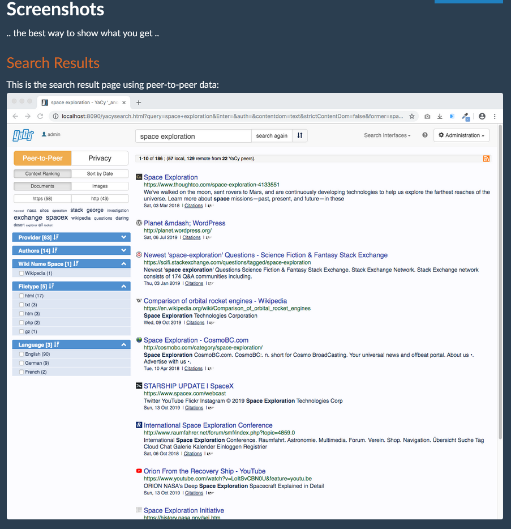Select Context Ranking sorting
This screenshot has width=511, height=529.
pos(42,174)
